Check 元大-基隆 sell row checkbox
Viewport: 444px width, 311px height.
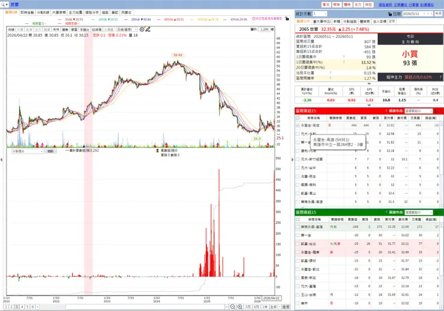click(x=298, y=286)
